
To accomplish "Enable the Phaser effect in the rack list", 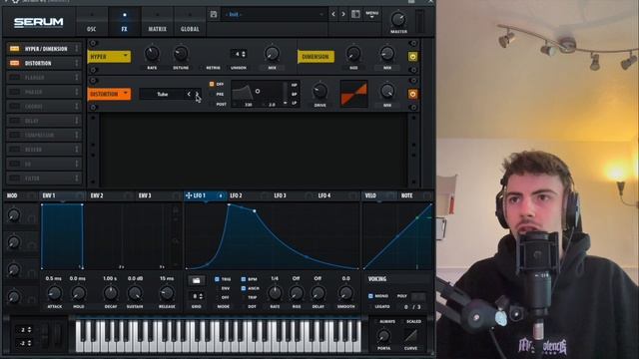I will 15,92.
